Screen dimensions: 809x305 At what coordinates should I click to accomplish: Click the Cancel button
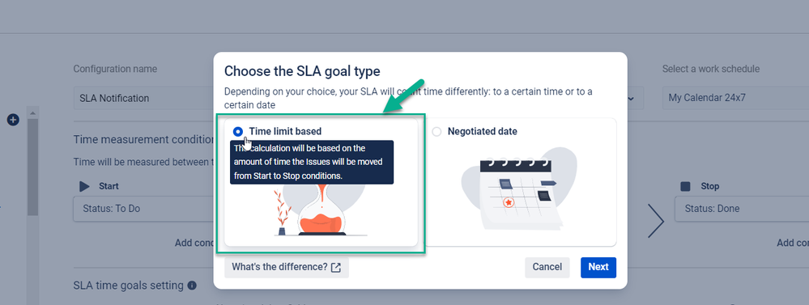tap(547, 267)
